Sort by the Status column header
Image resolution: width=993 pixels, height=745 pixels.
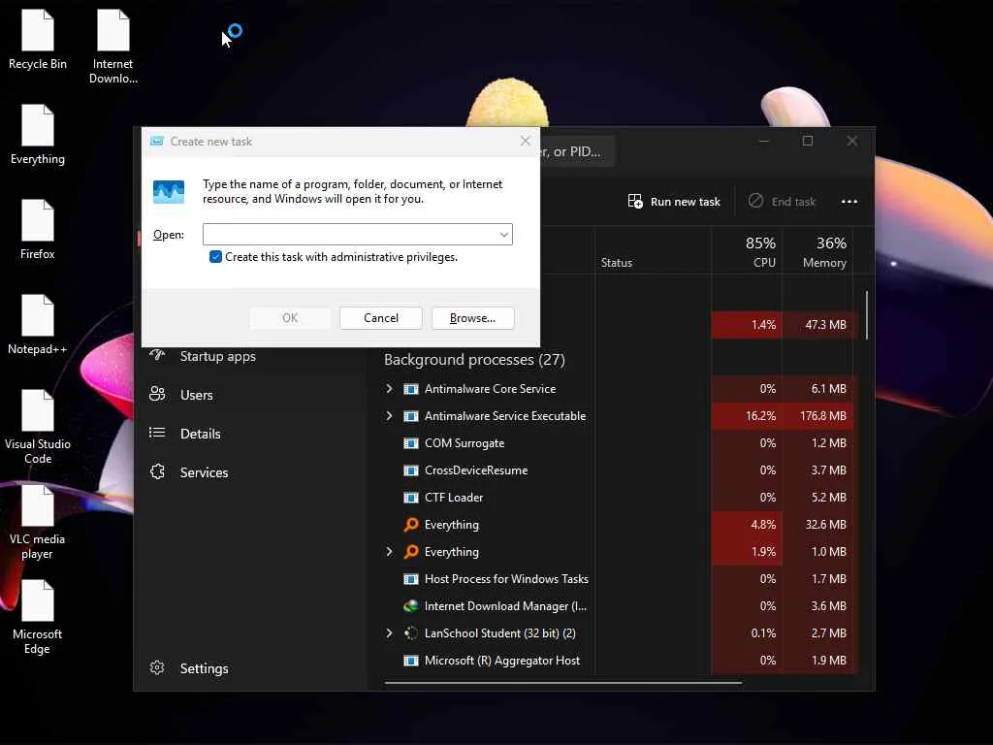(x=653, y=251)
